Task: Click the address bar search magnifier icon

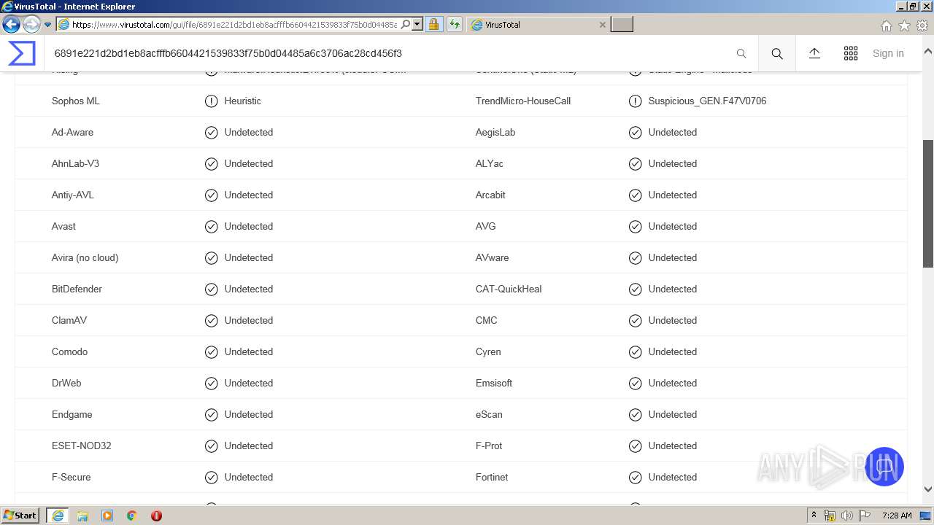Action: point(406,24)
